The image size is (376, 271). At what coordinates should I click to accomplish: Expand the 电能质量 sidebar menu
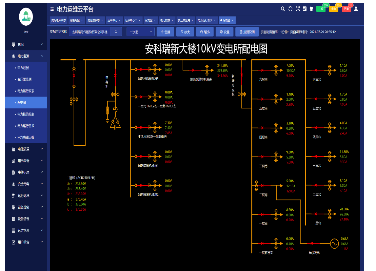click(x=26, y=149)
